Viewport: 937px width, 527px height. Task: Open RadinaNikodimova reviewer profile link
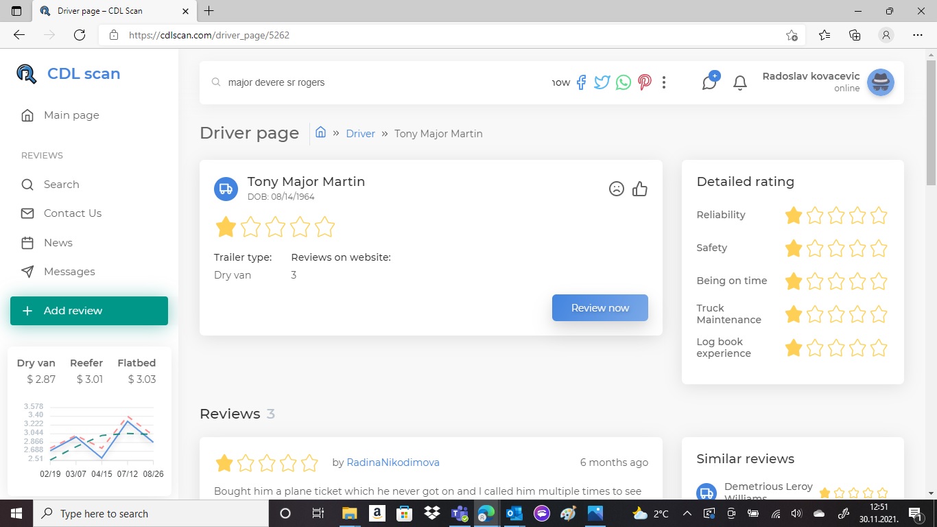coord(393,462)
